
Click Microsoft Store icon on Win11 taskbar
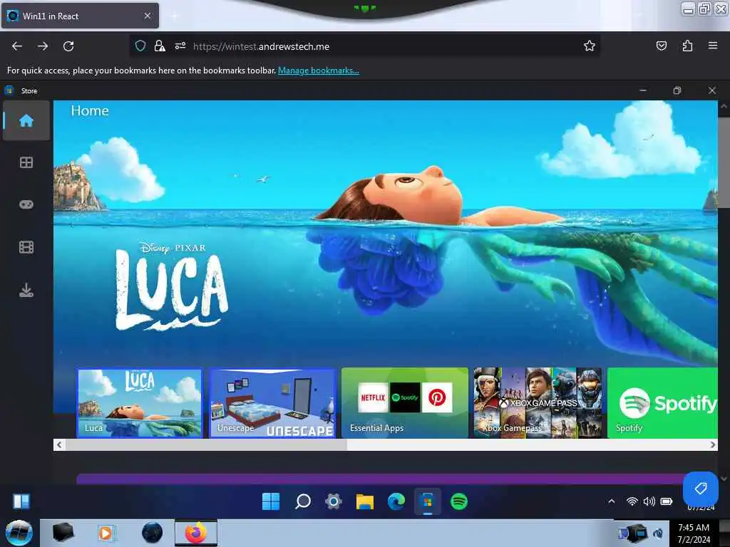(x=428, y=501)
